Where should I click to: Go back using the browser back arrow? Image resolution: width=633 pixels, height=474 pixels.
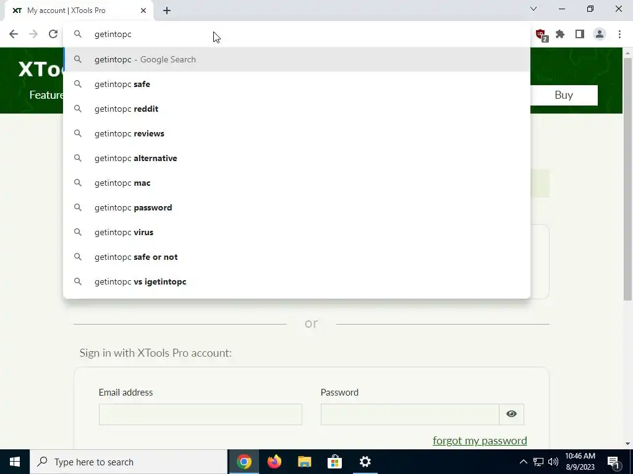[x=14, y=35]
